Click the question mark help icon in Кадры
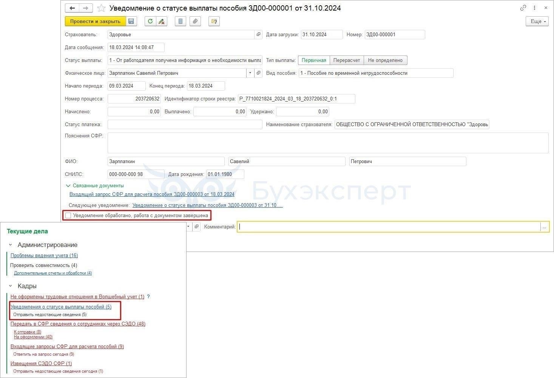Image resolution: width=554 pixels, height=378 pixels. 148,296
